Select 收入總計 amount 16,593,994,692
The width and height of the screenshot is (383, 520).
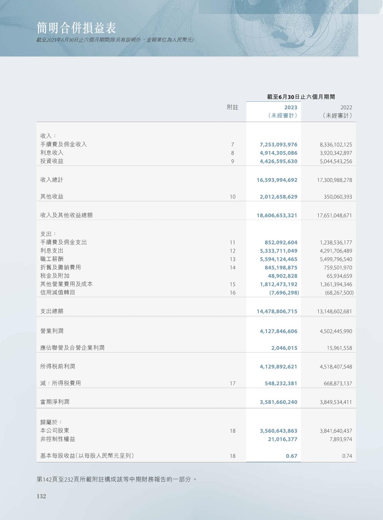coord(277,180)
